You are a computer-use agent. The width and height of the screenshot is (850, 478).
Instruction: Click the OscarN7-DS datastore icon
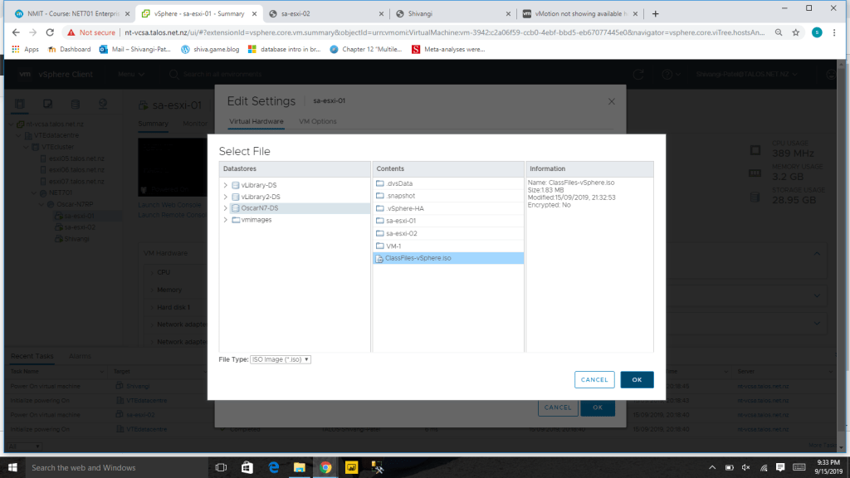pos(236,208)
